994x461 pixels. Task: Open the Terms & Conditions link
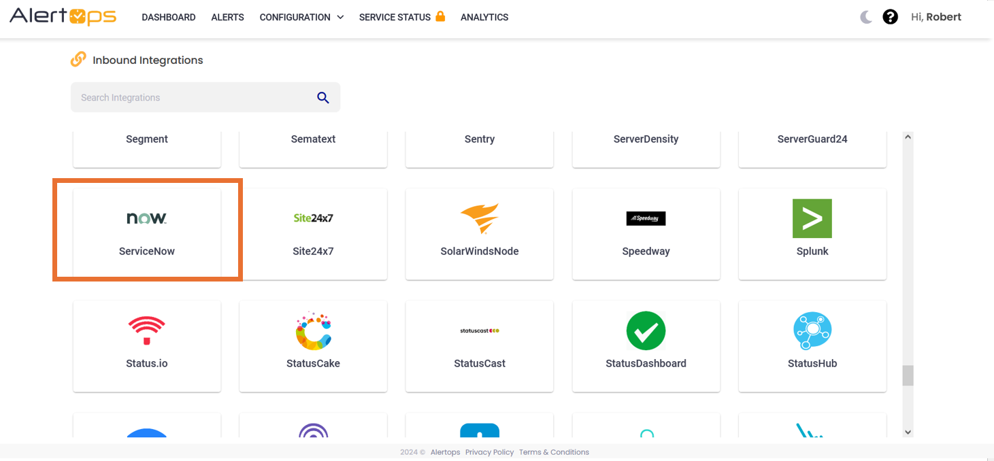tap(554, 452)
